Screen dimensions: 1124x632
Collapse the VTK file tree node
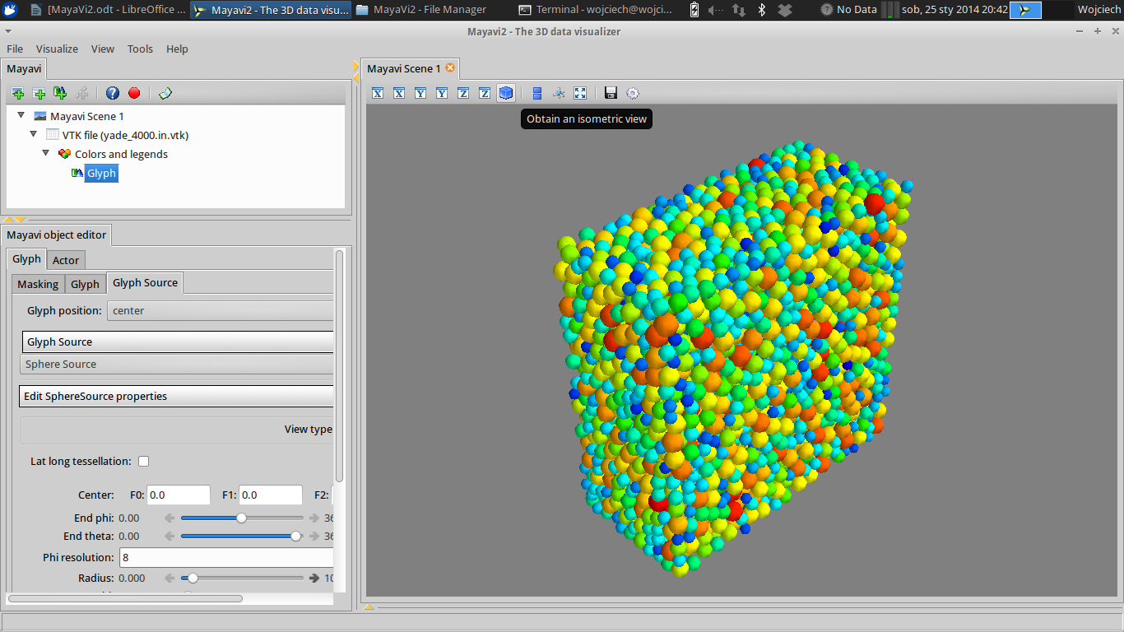[34, 135]
